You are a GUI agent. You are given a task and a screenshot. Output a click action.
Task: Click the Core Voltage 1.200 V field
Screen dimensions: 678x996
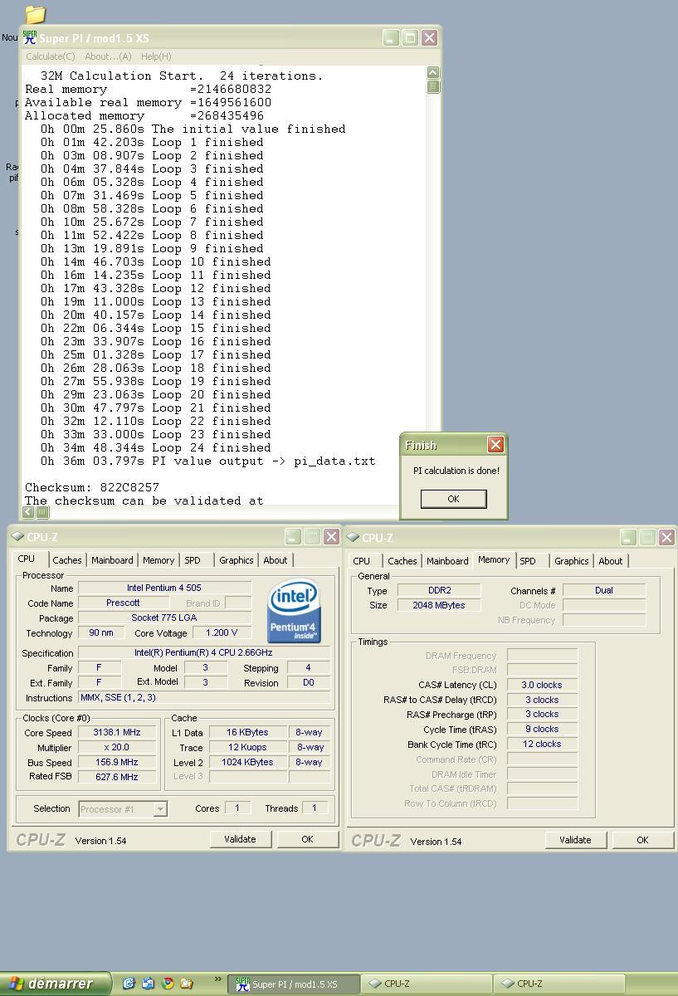pos(222,632)
